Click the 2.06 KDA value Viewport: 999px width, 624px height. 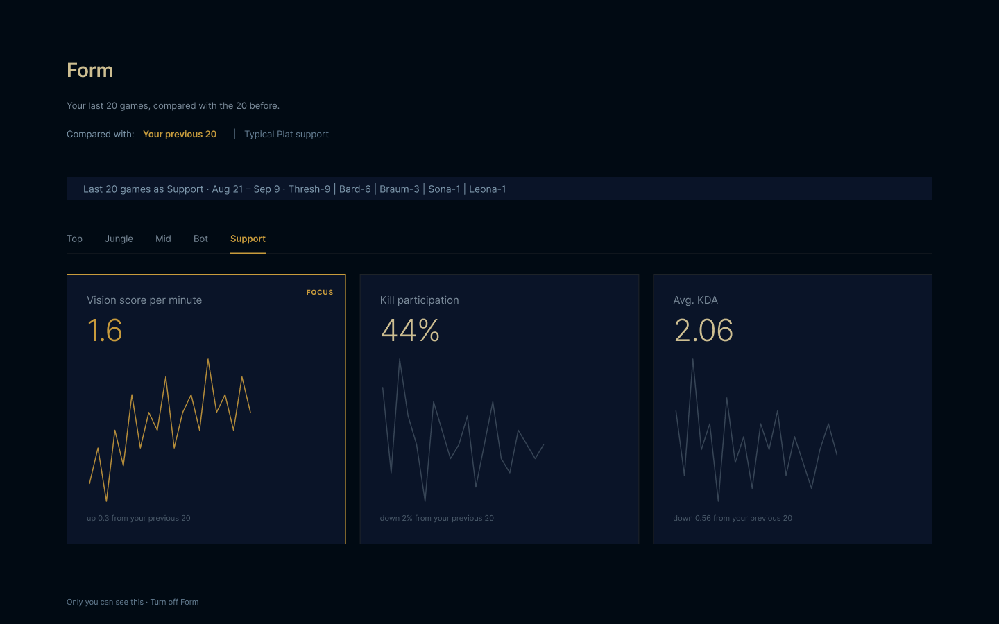click(703, 331)
